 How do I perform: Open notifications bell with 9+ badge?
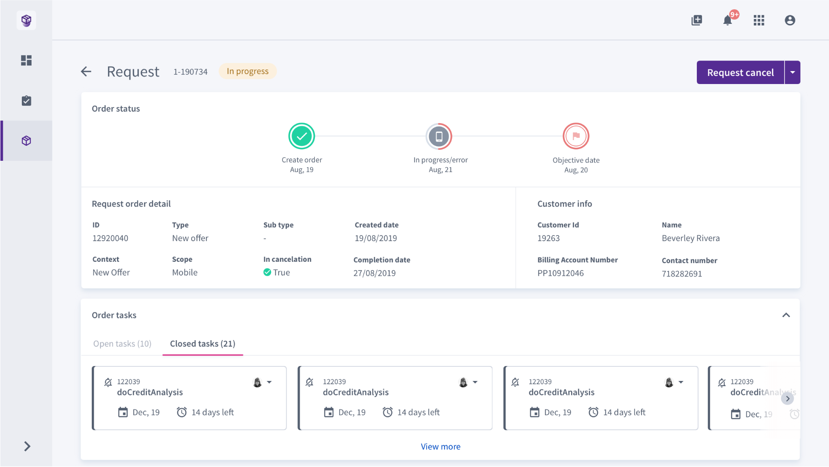point(728,19)
